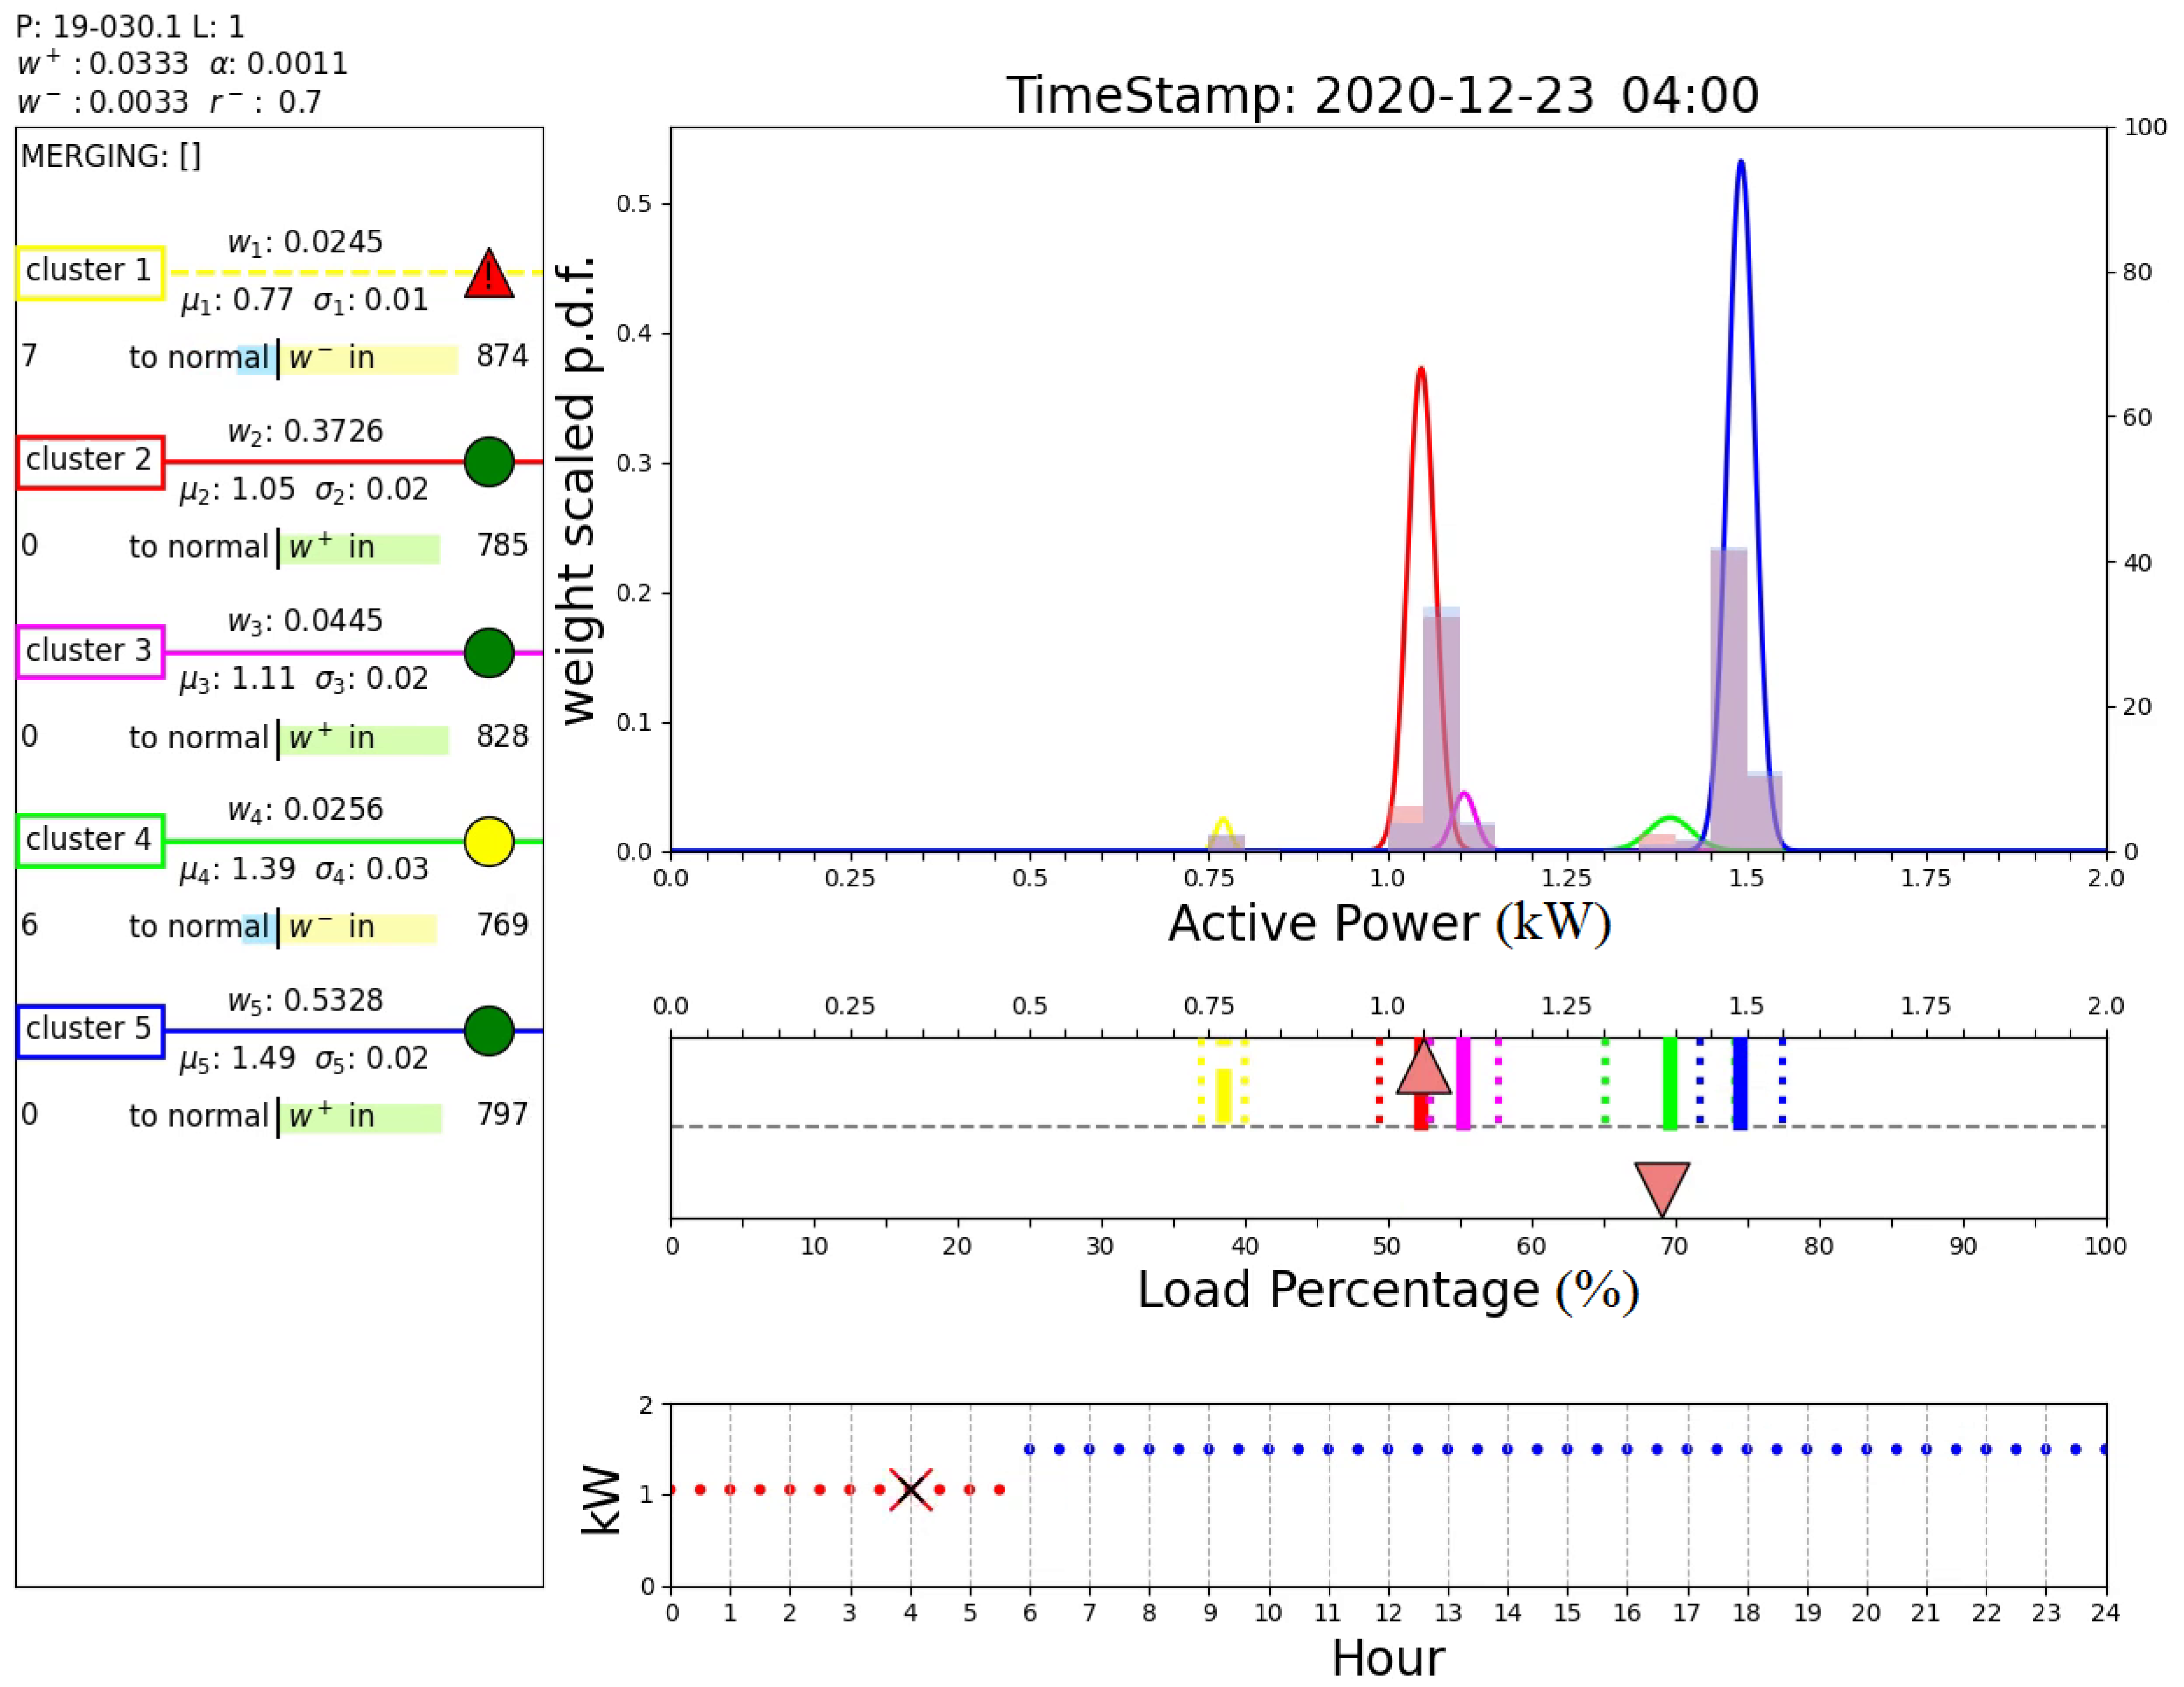Select the green cluster 4 label box

[x=90, y=841]
